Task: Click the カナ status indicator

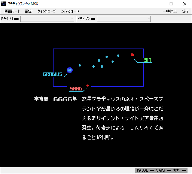Action: [x=184, y=170]
